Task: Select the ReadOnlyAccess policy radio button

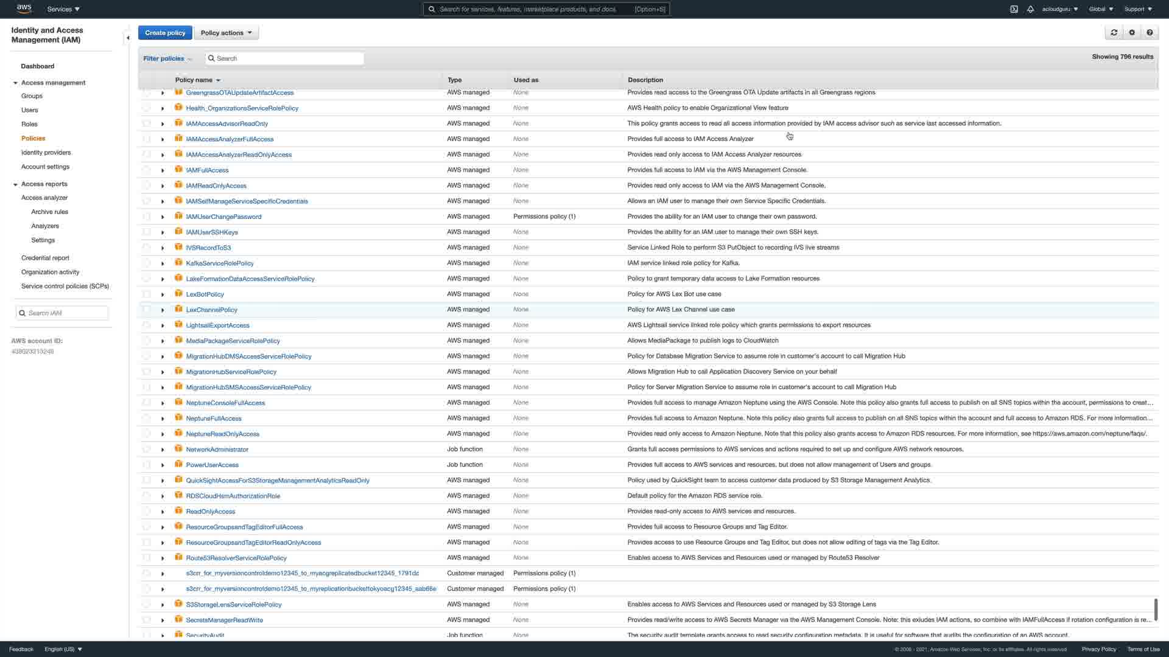Action: click(x=146, y=511)
